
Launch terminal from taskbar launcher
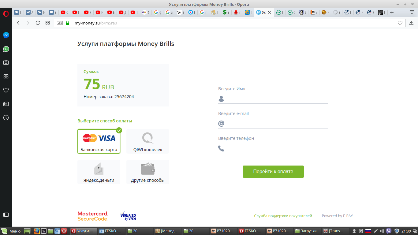pyautogui.click(x=44, y=231)
